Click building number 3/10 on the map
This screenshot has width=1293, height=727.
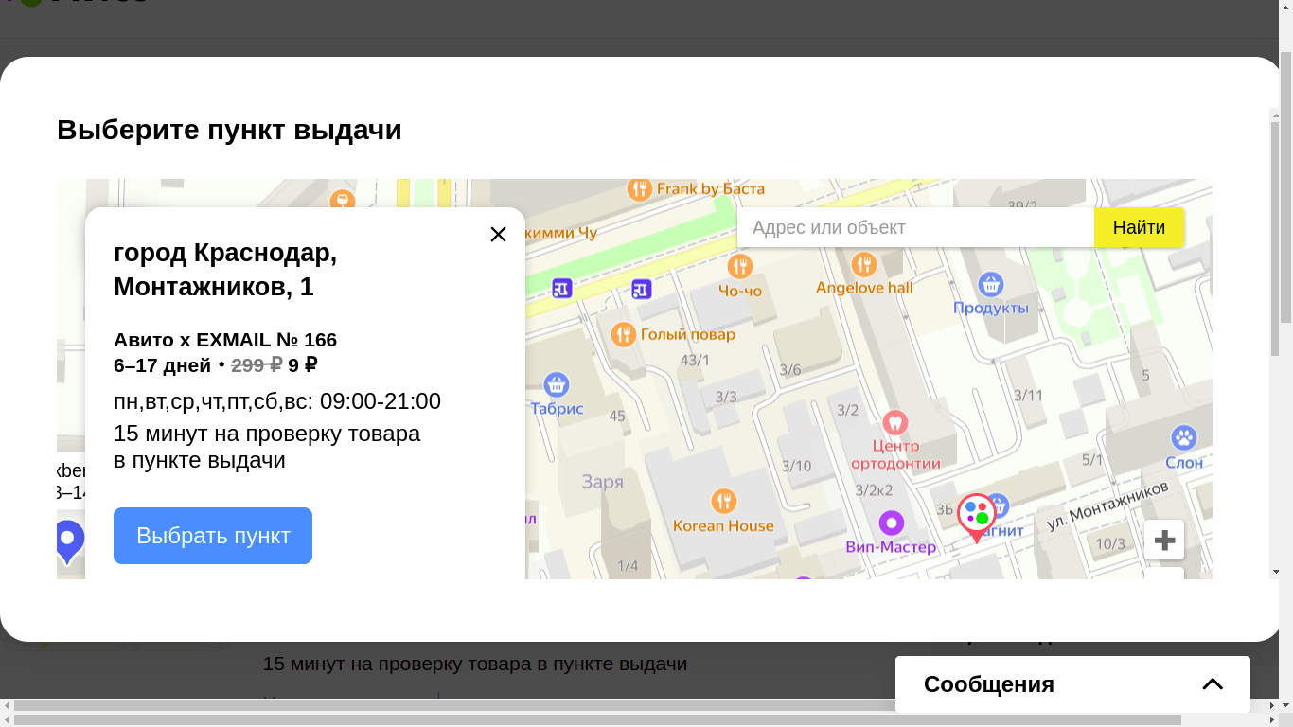[796, 466]
